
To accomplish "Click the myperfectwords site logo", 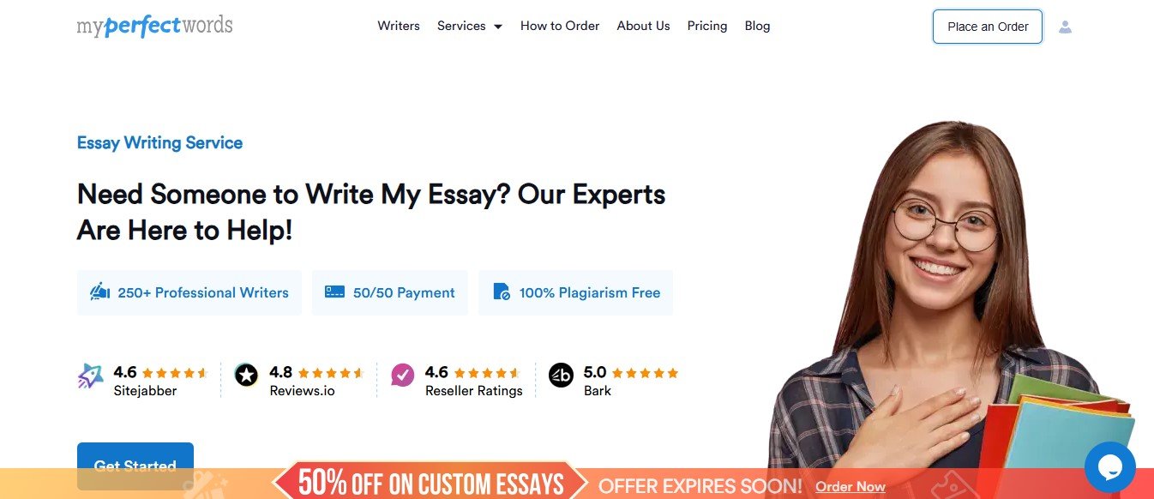I will point(154,26).
